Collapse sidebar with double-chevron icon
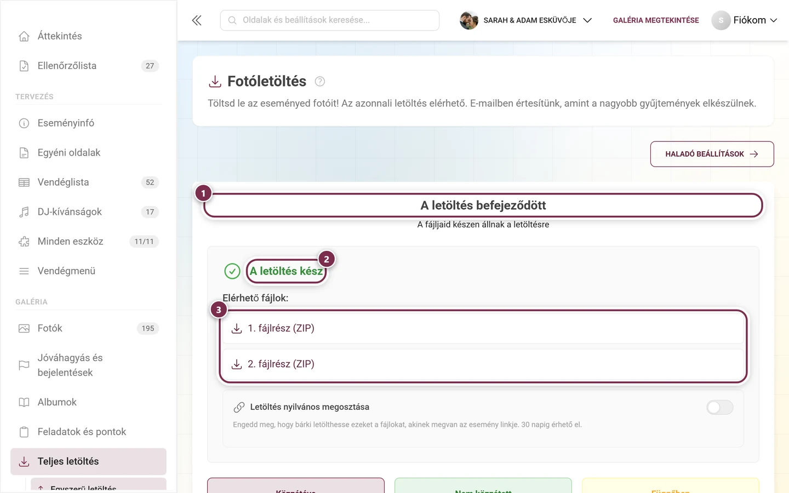Screen dimensions: 789x493 197,20
